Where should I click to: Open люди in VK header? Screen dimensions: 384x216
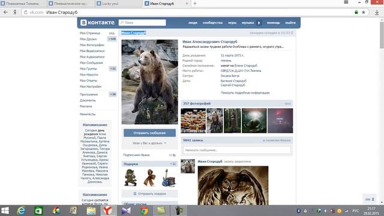[193, 23]
